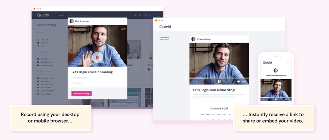Viewport: 329px width, 140px height.
Task: Click the red REC indicator on the recording
Action: 73,29
